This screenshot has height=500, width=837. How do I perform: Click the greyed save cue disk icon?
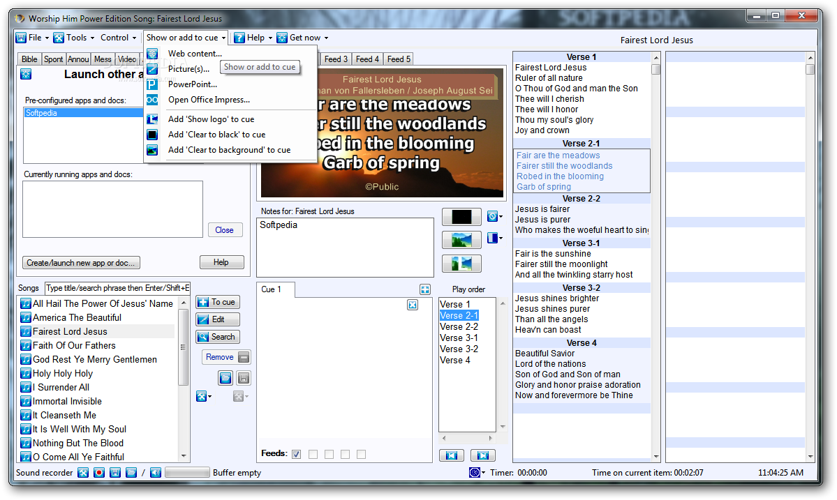(x=244, y=378)
